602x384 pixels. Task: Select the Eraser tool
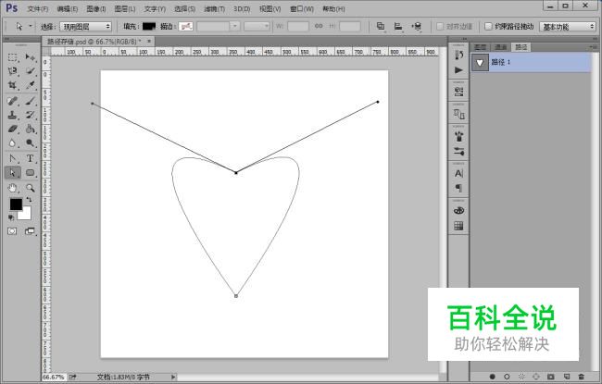pyautogui.click(x=12, y=129)
